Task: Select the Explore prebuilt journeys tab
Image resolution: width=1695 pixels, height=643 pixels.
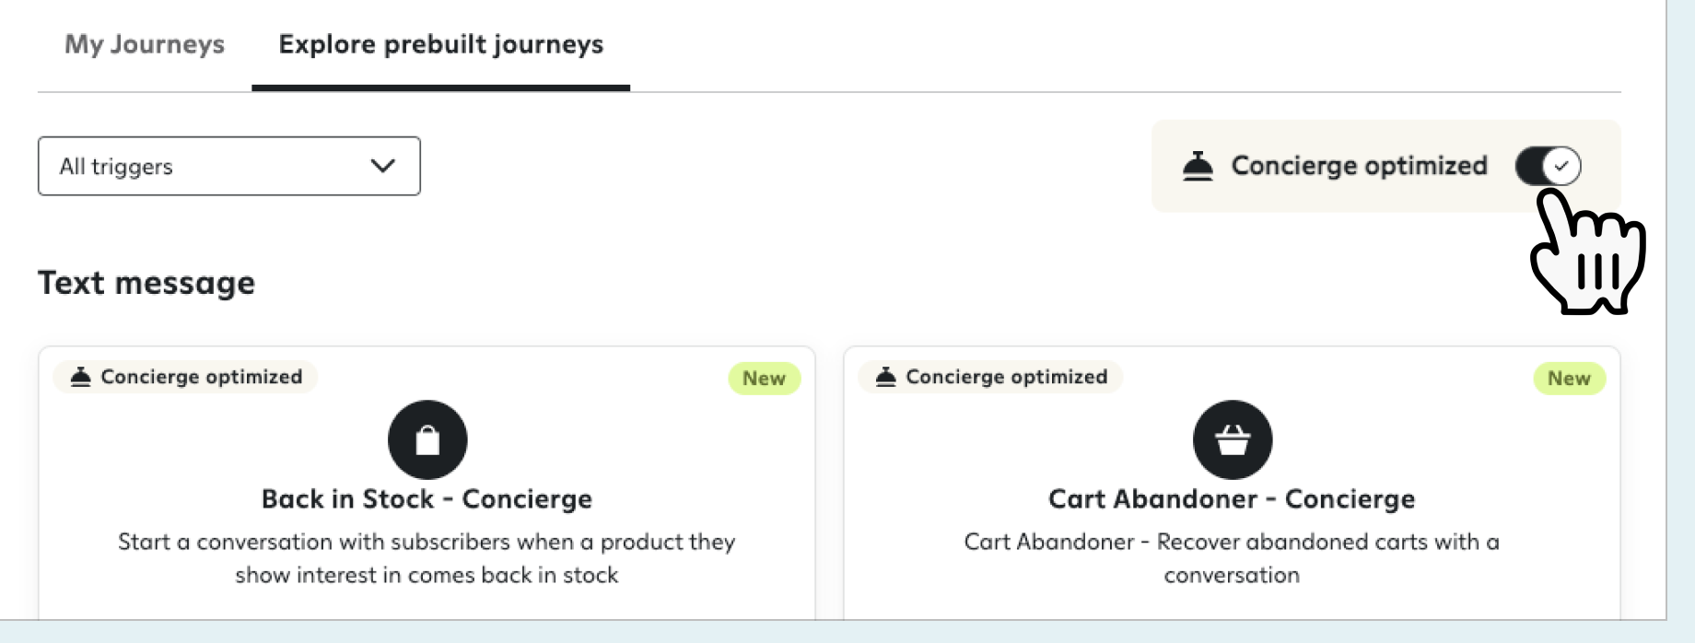Action: pyautogui.click(x=440, y=44)
